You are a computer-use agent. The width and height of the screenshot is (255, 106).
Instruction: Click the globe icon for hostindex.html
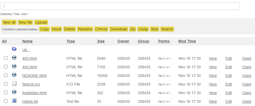coord(14,92)
